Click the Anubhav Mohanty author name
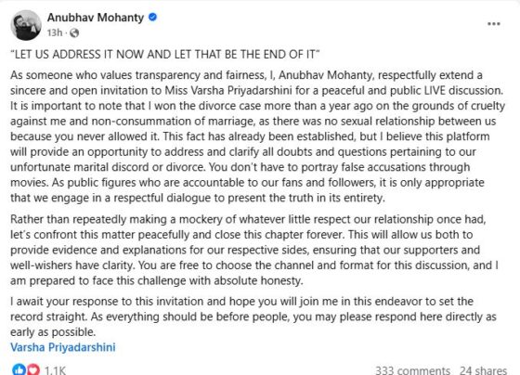Image resolution: width=520 pixels, height=375 pixels. point(96,18)
